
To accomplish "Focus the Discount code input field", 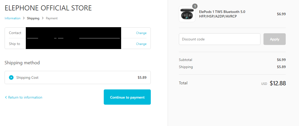I will tap(220, 39).
